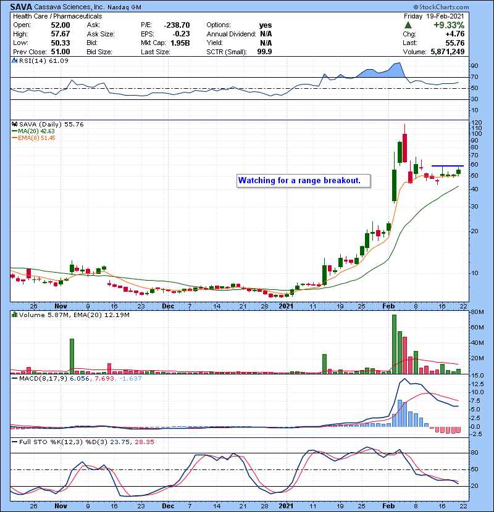Click the Nasdaq GM exchange label
Screen dimensions: 494x512
(124, 7)
